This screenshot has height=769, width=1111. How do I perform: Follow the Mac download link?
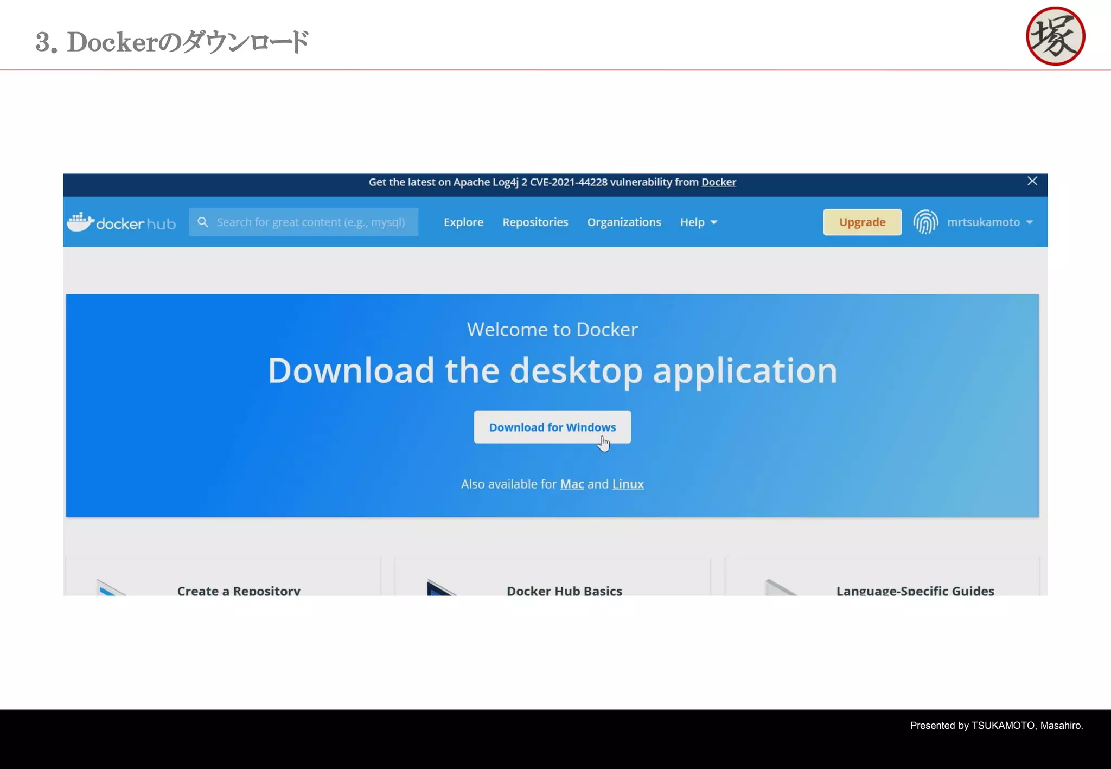click(x=572, y=484)
